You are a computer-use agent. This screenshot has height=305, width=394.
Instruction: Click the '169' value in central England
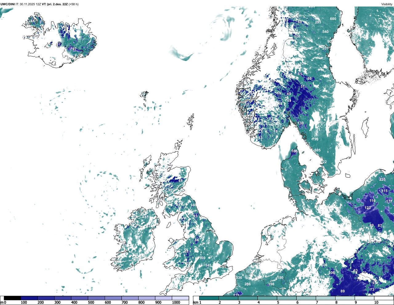(x=202, y=258)
